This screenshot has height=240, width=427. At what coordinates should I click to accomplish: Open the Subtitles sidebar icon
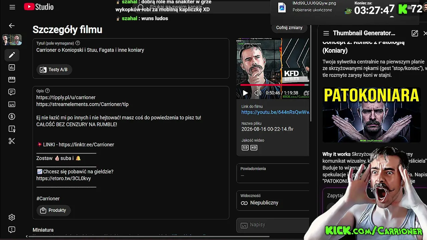(12, 104)
